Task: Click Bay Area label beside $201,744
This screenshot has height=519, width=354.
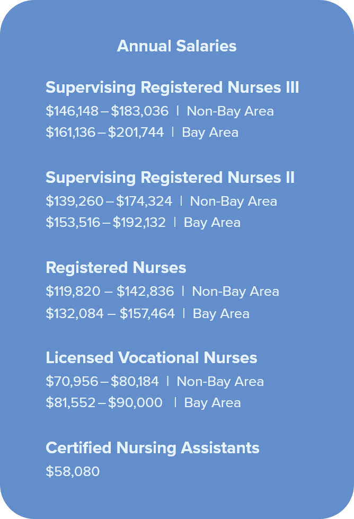Action: [210, 132]
